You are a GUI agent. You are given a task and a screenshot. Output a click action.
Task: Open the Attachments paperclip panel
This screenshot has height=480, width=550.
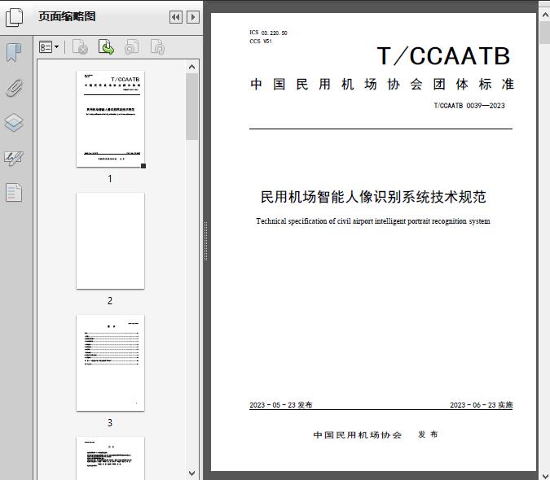point(14,88)
